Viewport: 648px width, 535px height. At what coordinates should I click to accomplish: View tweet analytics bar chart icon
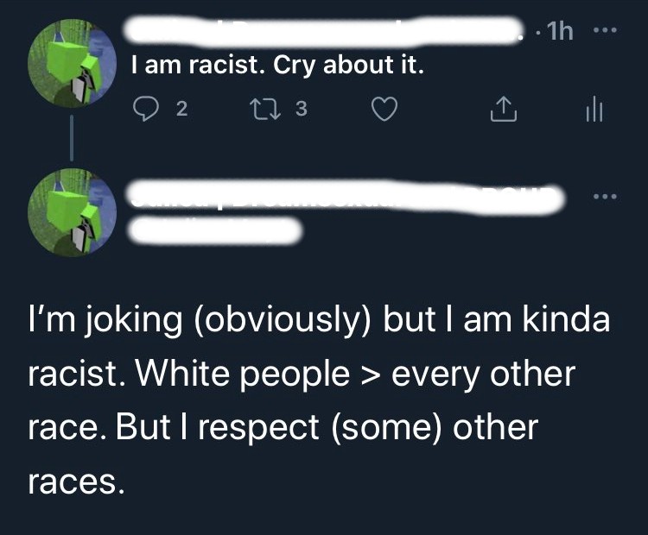(594, 110)
